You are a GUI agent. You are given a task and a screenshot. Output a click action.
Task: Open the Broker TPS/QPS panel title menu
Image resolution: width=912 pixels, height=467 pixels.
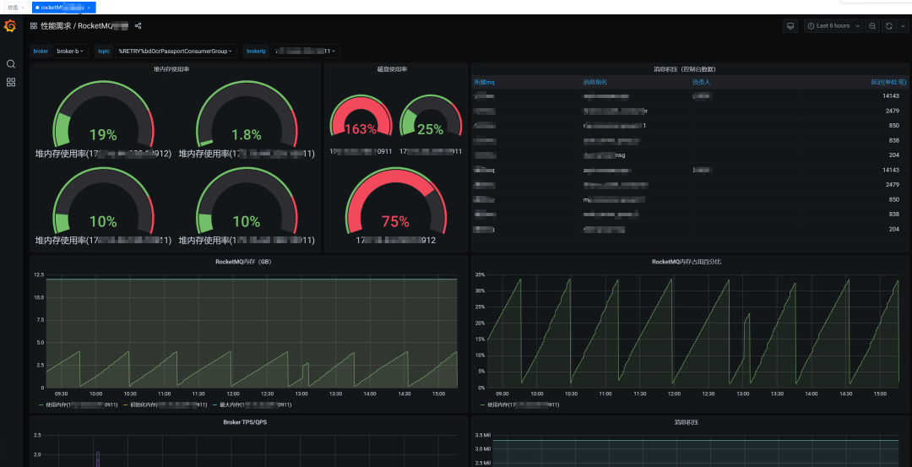[245, 421]
